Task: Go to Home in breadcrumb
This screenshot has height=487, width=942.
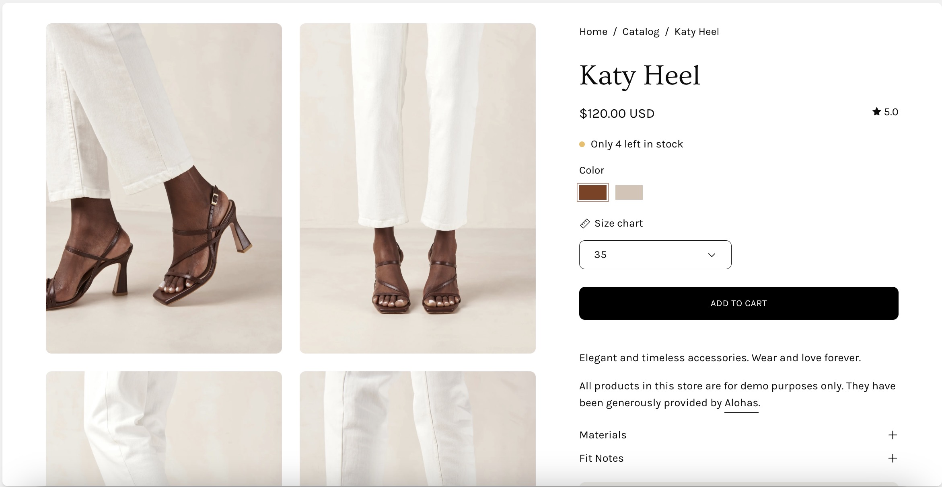Action: pyautogui.click(x=593, y=32)
